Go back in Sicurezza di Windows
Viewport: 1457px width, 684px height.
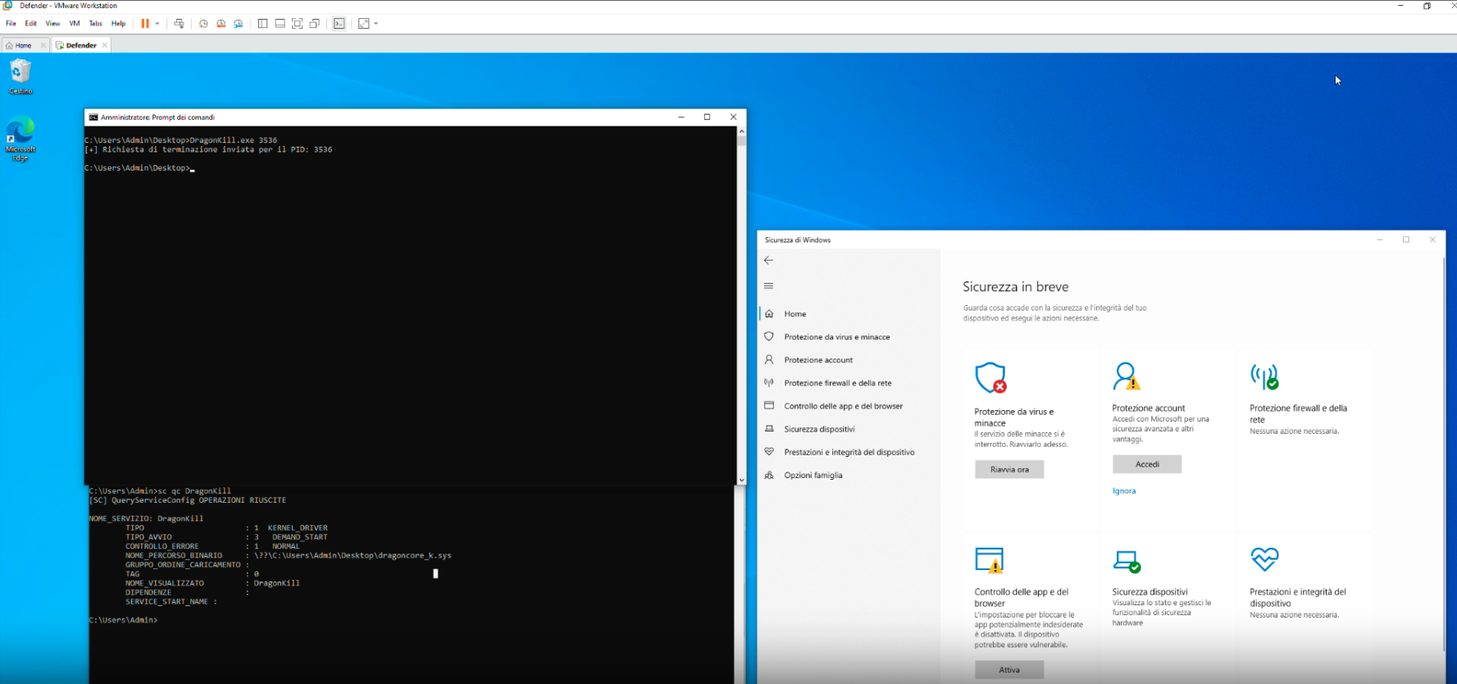768,261
